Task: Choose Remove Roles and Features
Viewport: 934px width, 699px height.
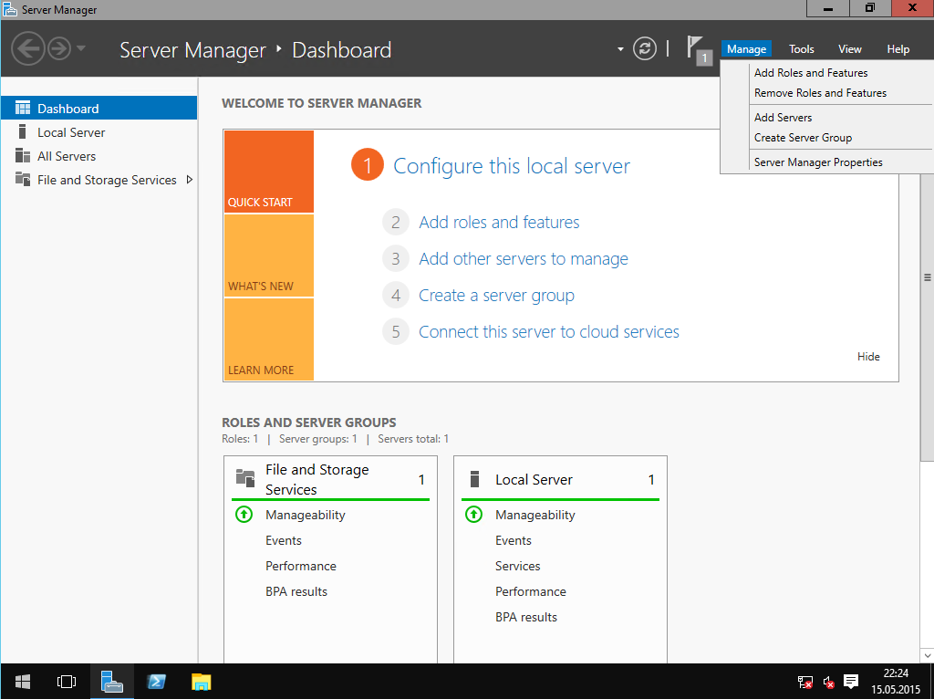Action: (820, 93)
